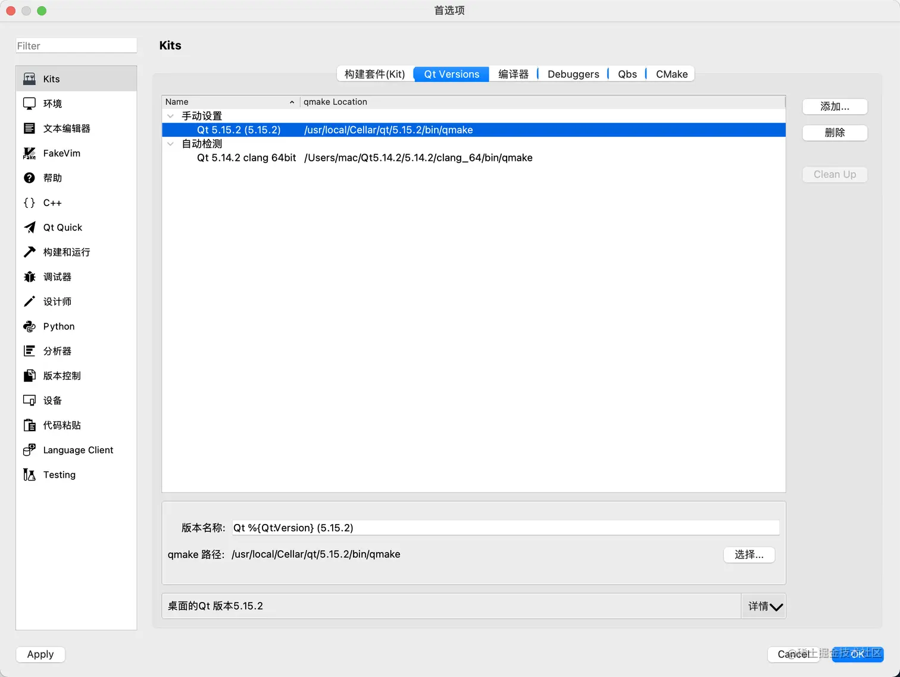Click the Cancel button
This screenshot has width=900, height=677.
tap(794, 654)
